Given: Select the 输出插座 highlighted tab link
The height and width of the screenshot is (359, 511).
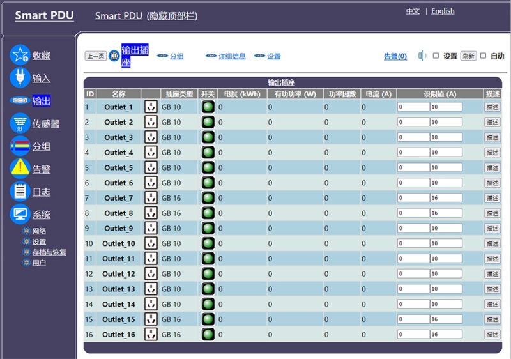Looking at the screenshot, I should click(135, 56).
